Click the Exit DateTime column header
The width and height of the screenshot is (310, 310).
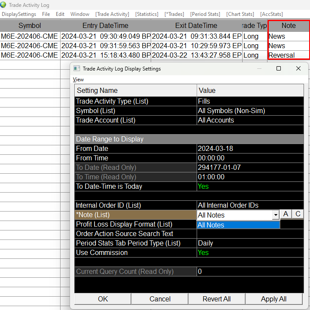196,25
